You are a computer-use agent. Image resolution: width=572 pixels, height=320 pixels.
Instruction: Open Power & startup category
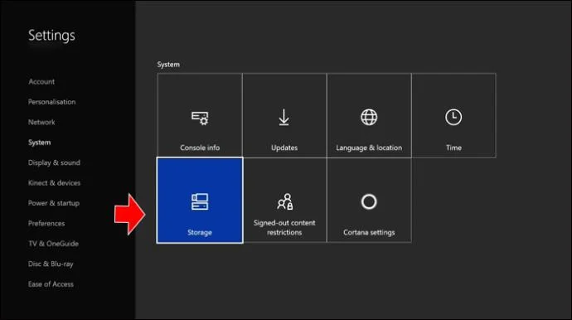pyautogui.click(x=54, y=203)
